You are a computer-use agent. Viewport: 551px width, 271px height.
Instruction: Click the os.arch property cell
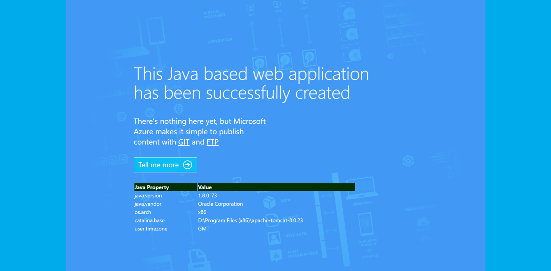click(143, 212)
